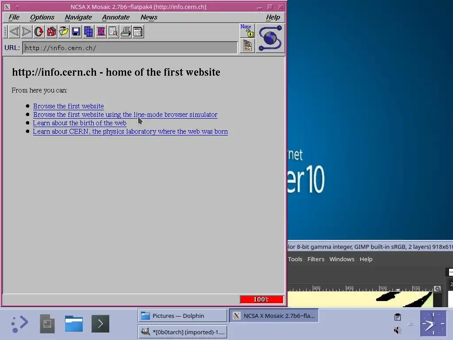Open a URL using the folder icon

pyautogui.click(x=64, y=31)
